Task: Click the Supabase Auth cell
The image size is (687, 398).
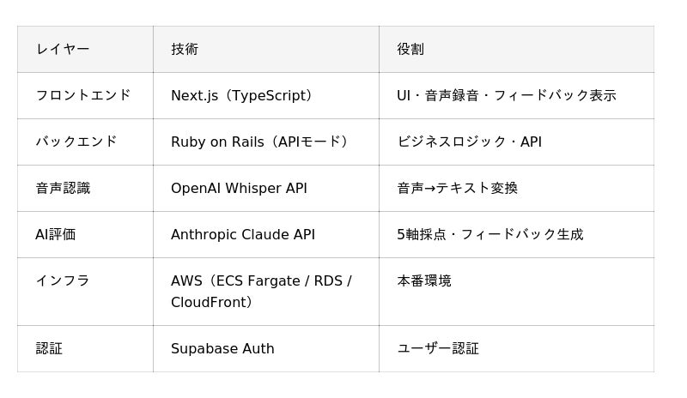Action: pos(222,349)
